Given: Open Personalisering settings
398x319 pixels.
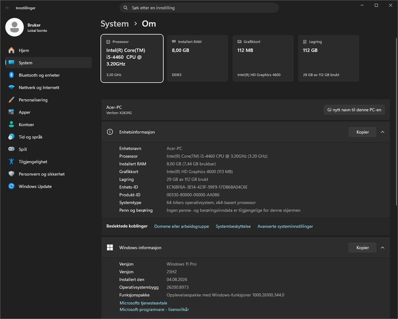Looking at the screenshot, I should 49,100.
